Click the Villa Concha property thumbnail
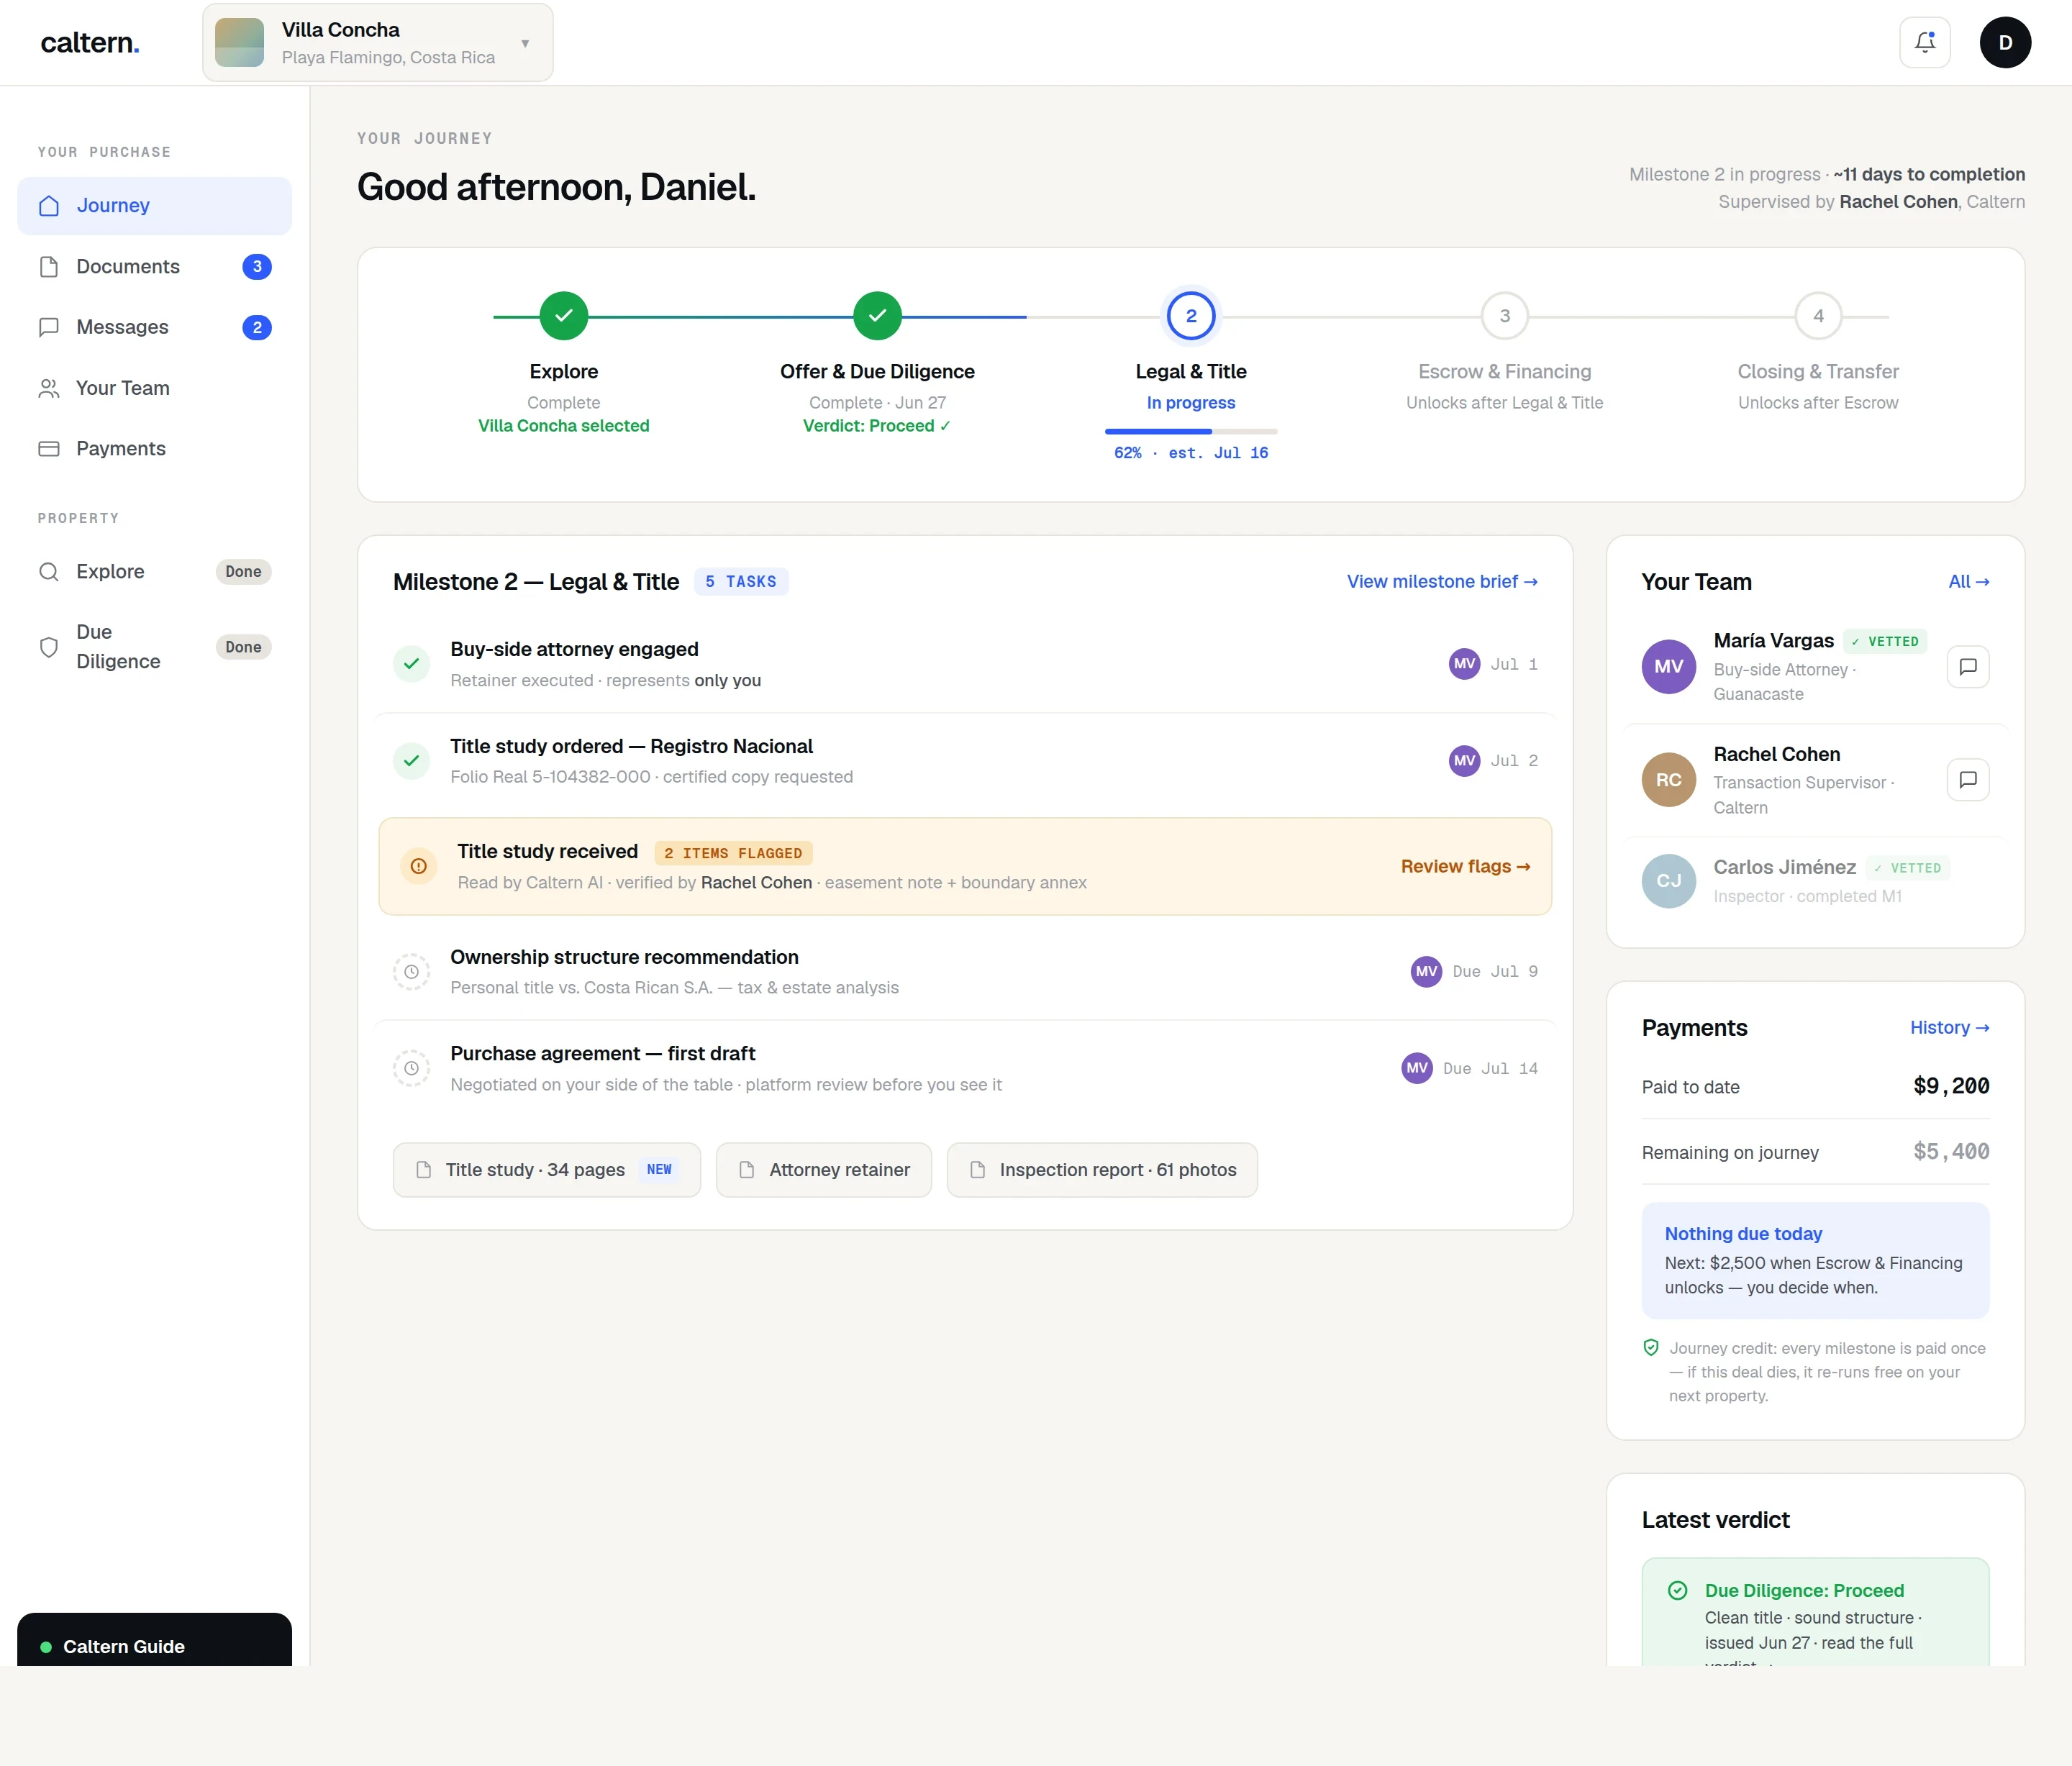This screenshot has width=2072, height=1766. (239, 42)
